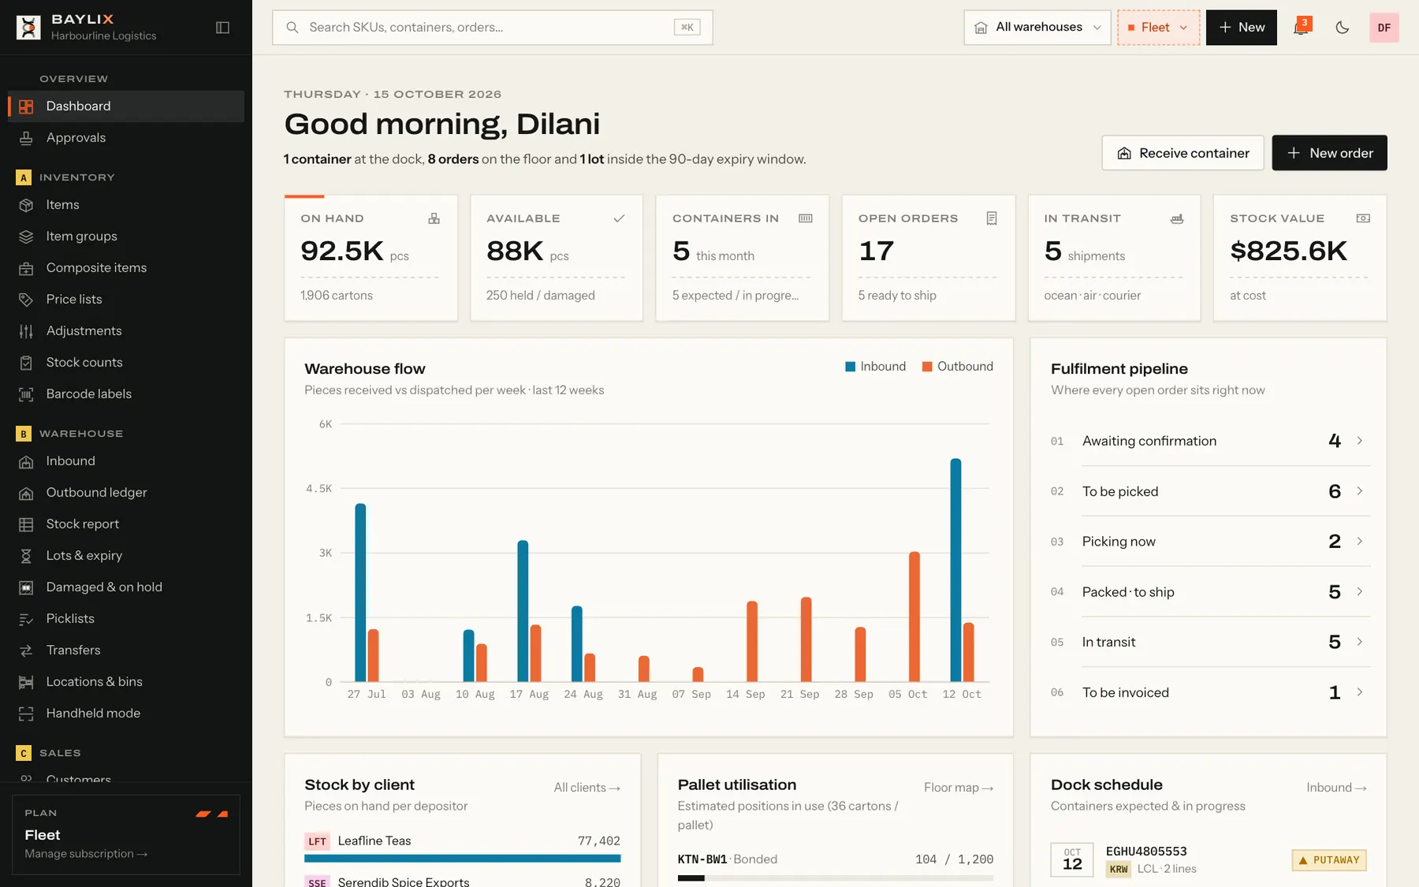
Task: Open the All warehouses dropdown
Action: point(1037,28)
